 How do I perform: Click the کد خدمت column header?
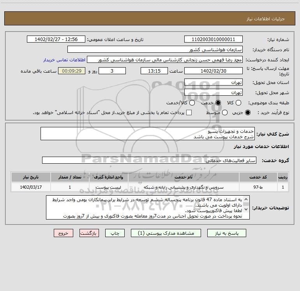[258, 177]
